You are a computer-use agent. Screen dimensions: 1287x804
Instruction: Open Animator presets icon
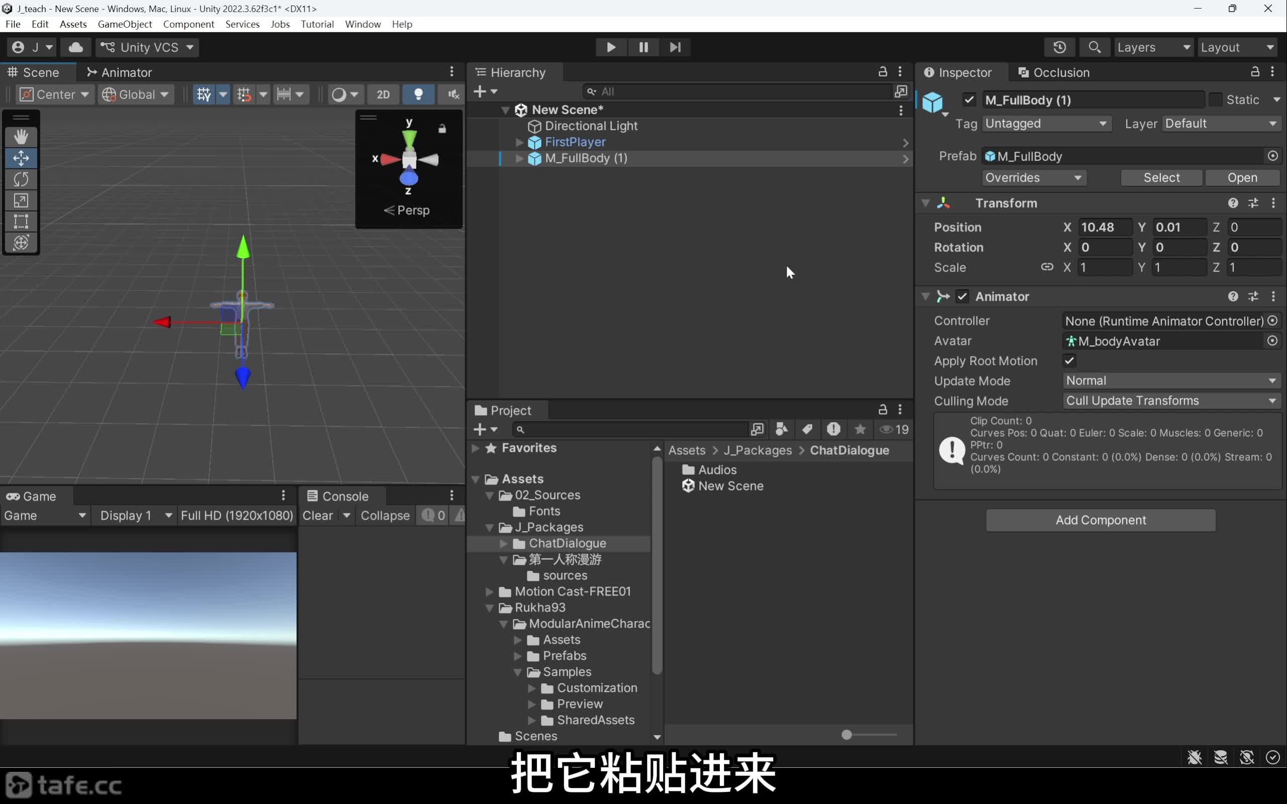[1253, 296]
